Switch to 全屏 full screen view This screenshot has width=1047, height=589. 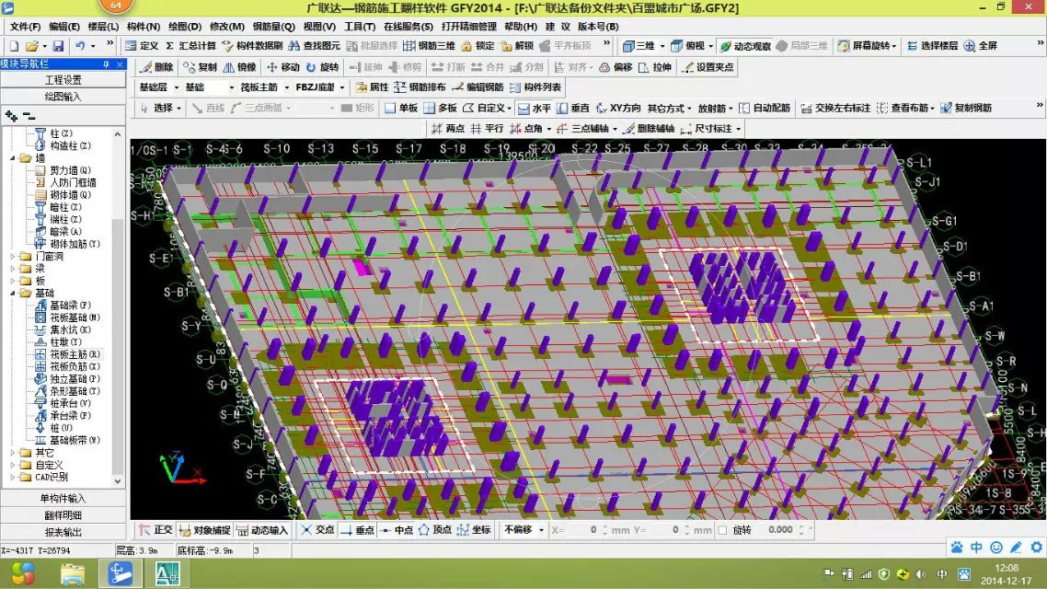pos(980,46)
